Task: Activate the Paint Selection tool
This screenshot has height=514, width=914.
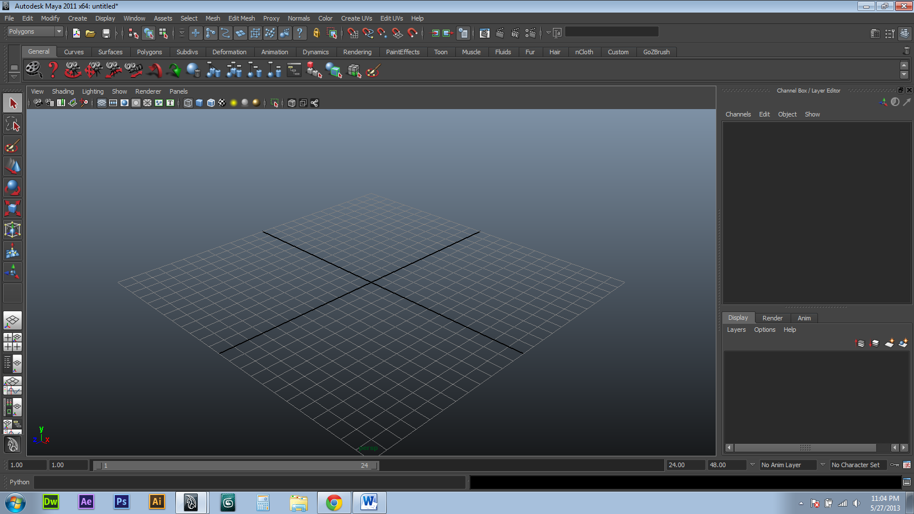Action: 13,146
